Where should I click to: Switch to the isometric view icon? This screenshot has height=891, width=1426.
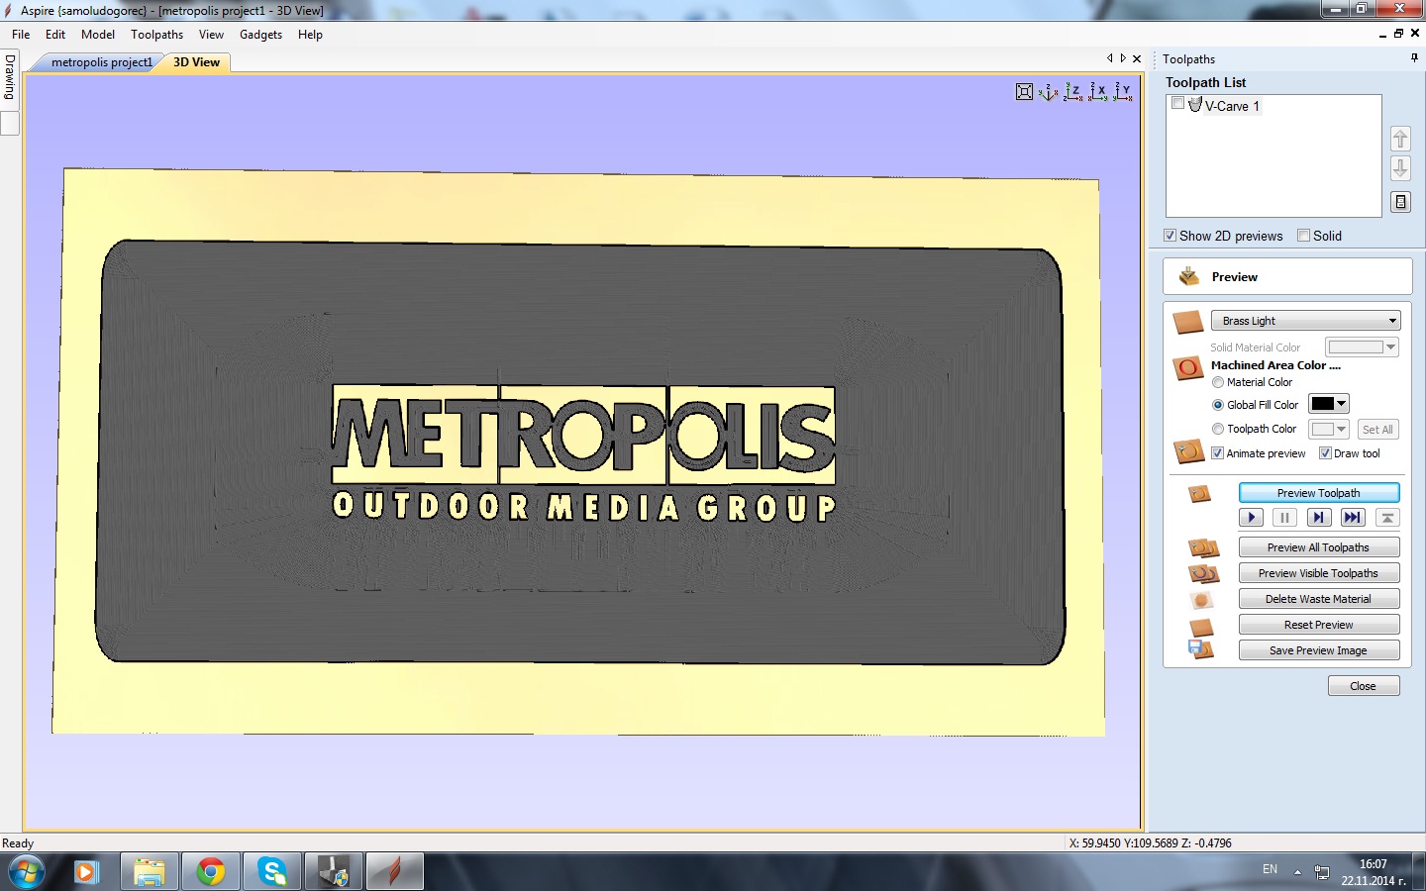(x=1049, y=92)
